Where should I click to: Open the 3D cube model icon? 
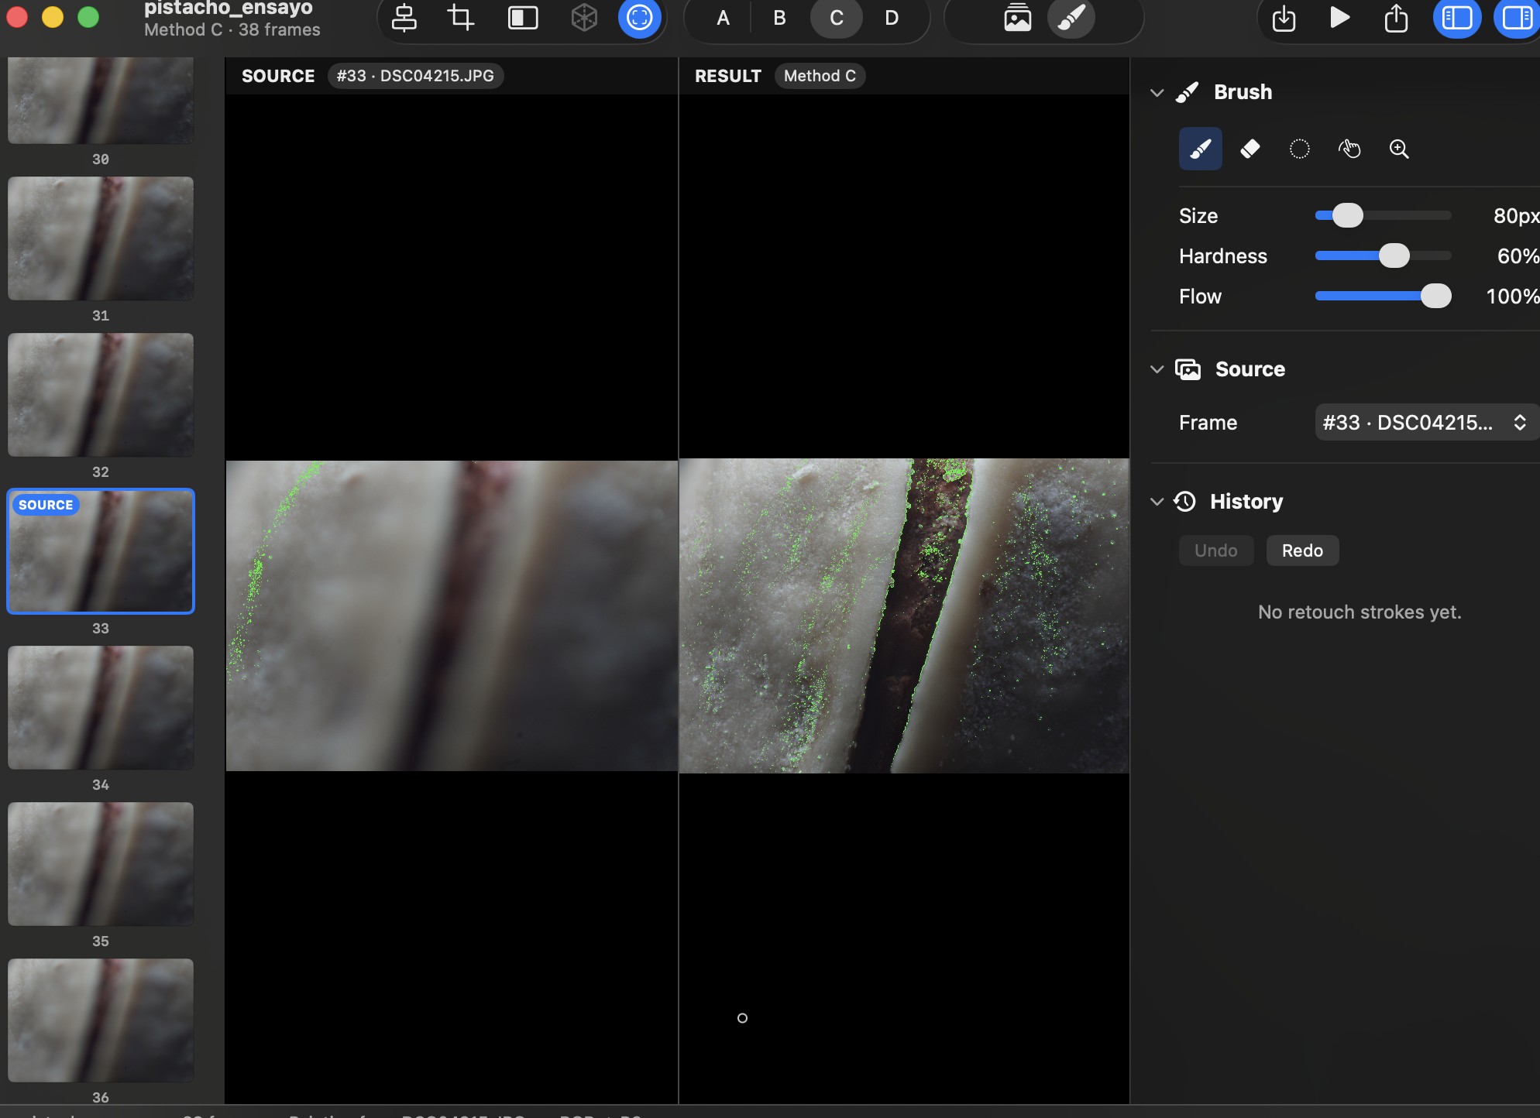click(584, 18)
